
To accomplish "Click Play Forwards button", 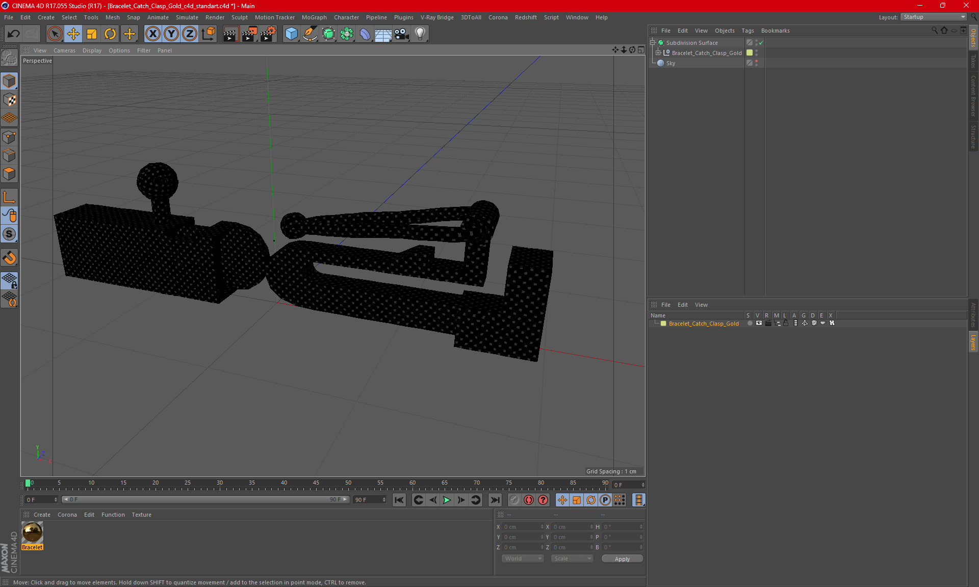I will (x=447, y=500).
